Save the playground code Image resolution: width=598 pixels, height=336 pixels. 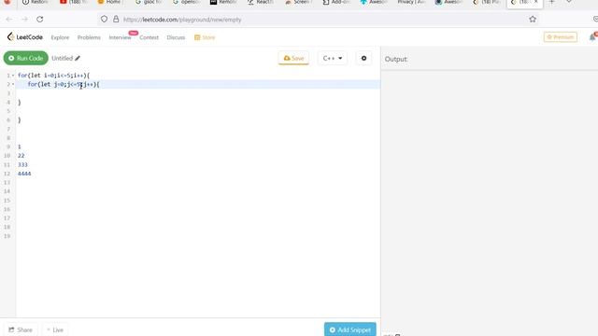[x=293, y=58]
